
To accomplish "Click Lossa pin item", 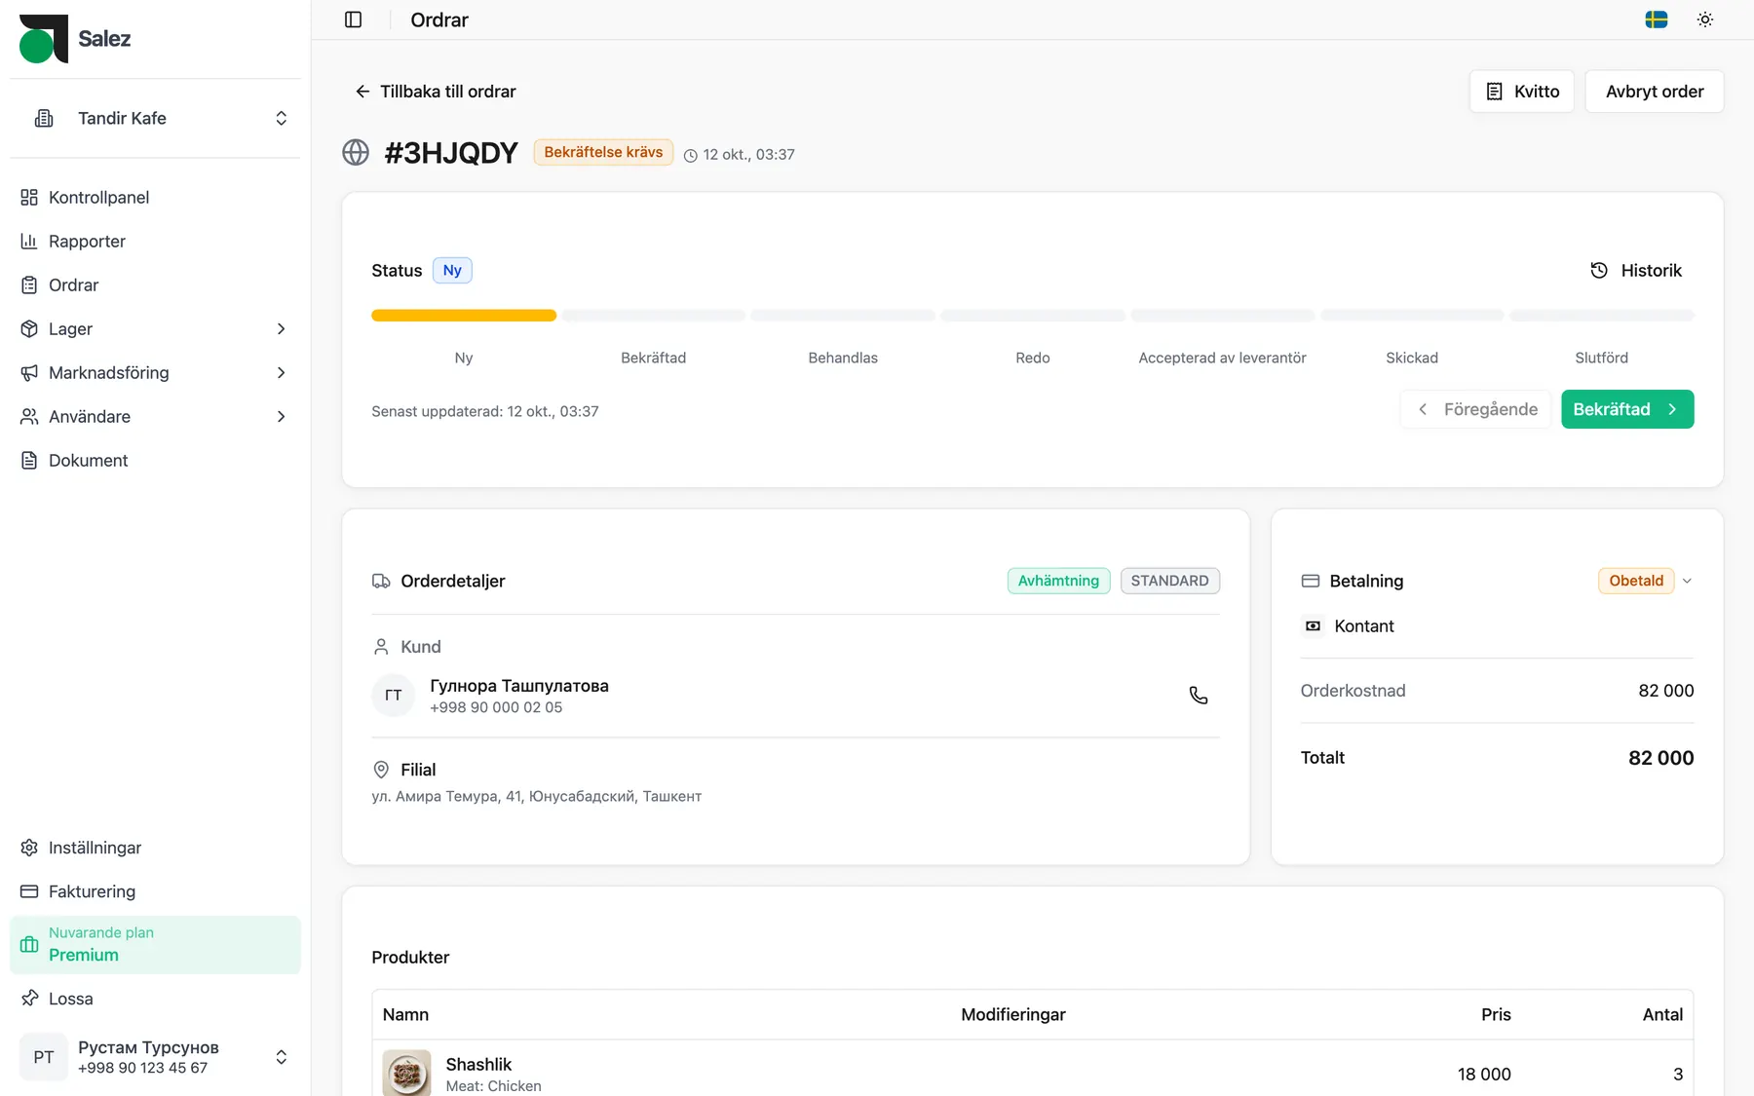I will (155, 999).
